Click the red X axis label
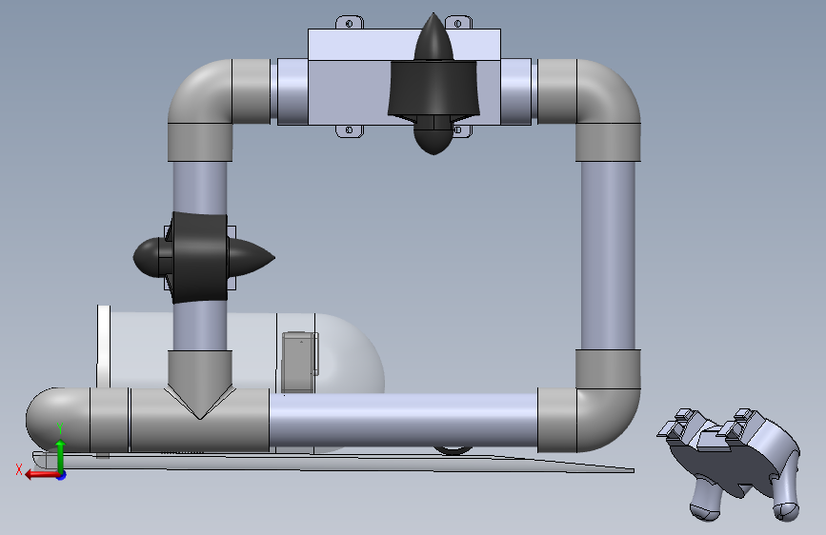826x535 pixels. pyautogui.click(x=19, y=469)
